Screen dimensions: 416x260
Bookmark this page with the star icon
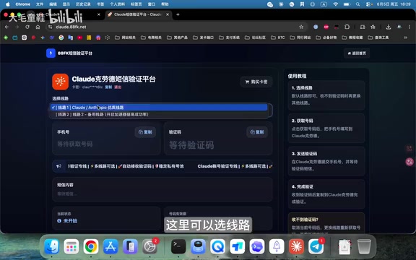click(301, 27)
